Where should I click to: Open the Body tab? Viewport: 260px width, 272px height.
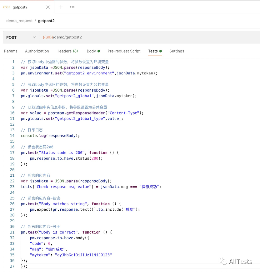point(93,51)
